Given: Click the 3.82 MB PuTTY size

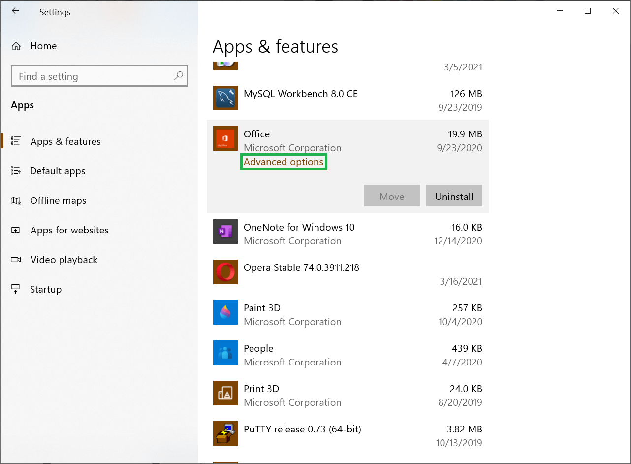Looking at the screenshot, I should 464,429.
